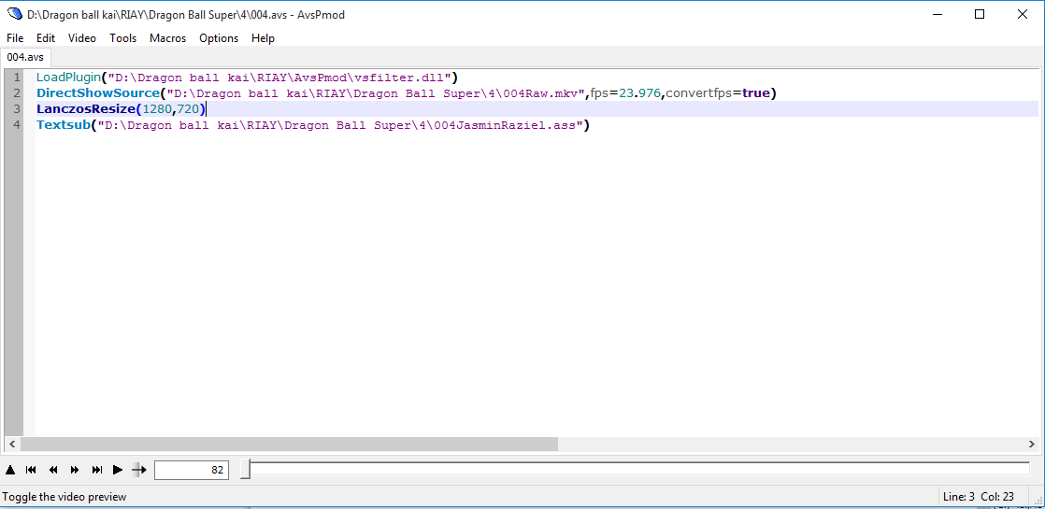Click the 004Raw.mkv path string
Screen dimensions: 1045x509
(376, 93)
